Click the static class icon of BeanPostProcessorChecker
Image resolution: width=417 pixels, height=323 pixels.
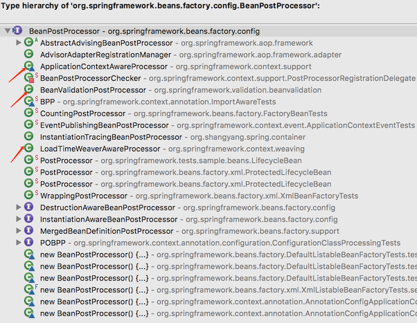pyautogui.click(x=29, y=78)
